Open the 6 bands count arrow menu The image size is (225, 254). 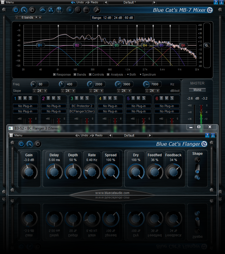tap(36, 17)
